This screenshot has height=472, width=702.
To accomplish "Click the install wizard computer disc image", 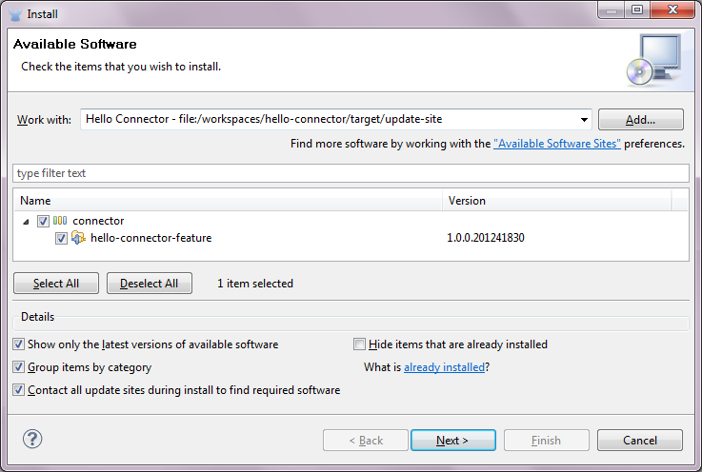I will point(654,59).
